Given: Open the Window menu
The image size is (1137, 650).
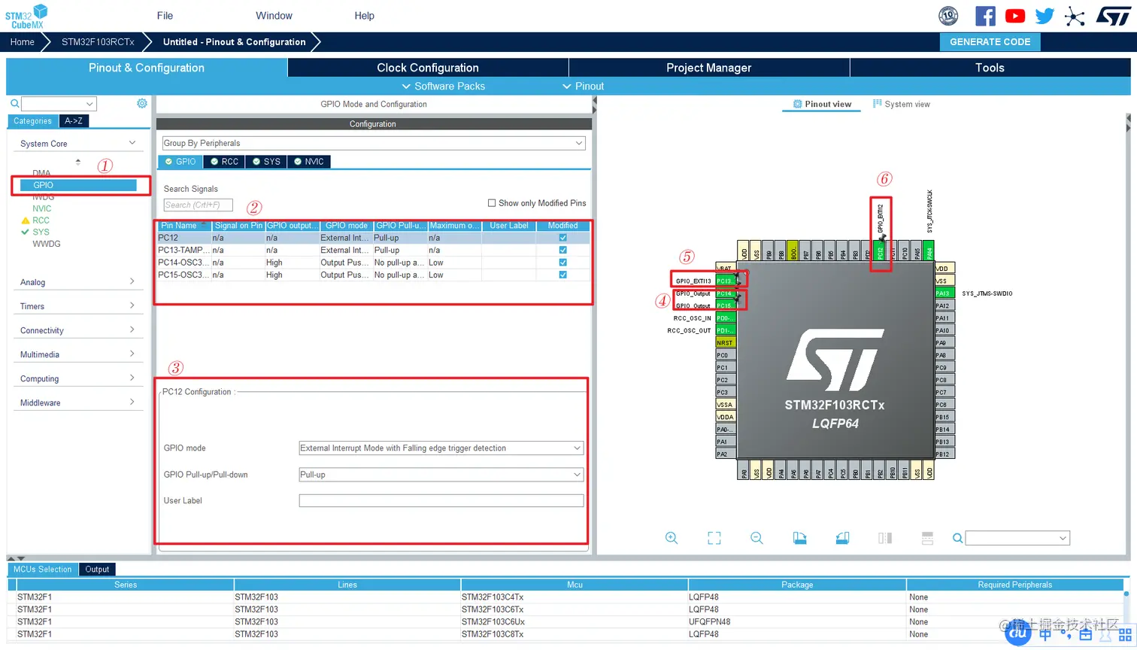Looking at the screenshot, I should point(274,16).
